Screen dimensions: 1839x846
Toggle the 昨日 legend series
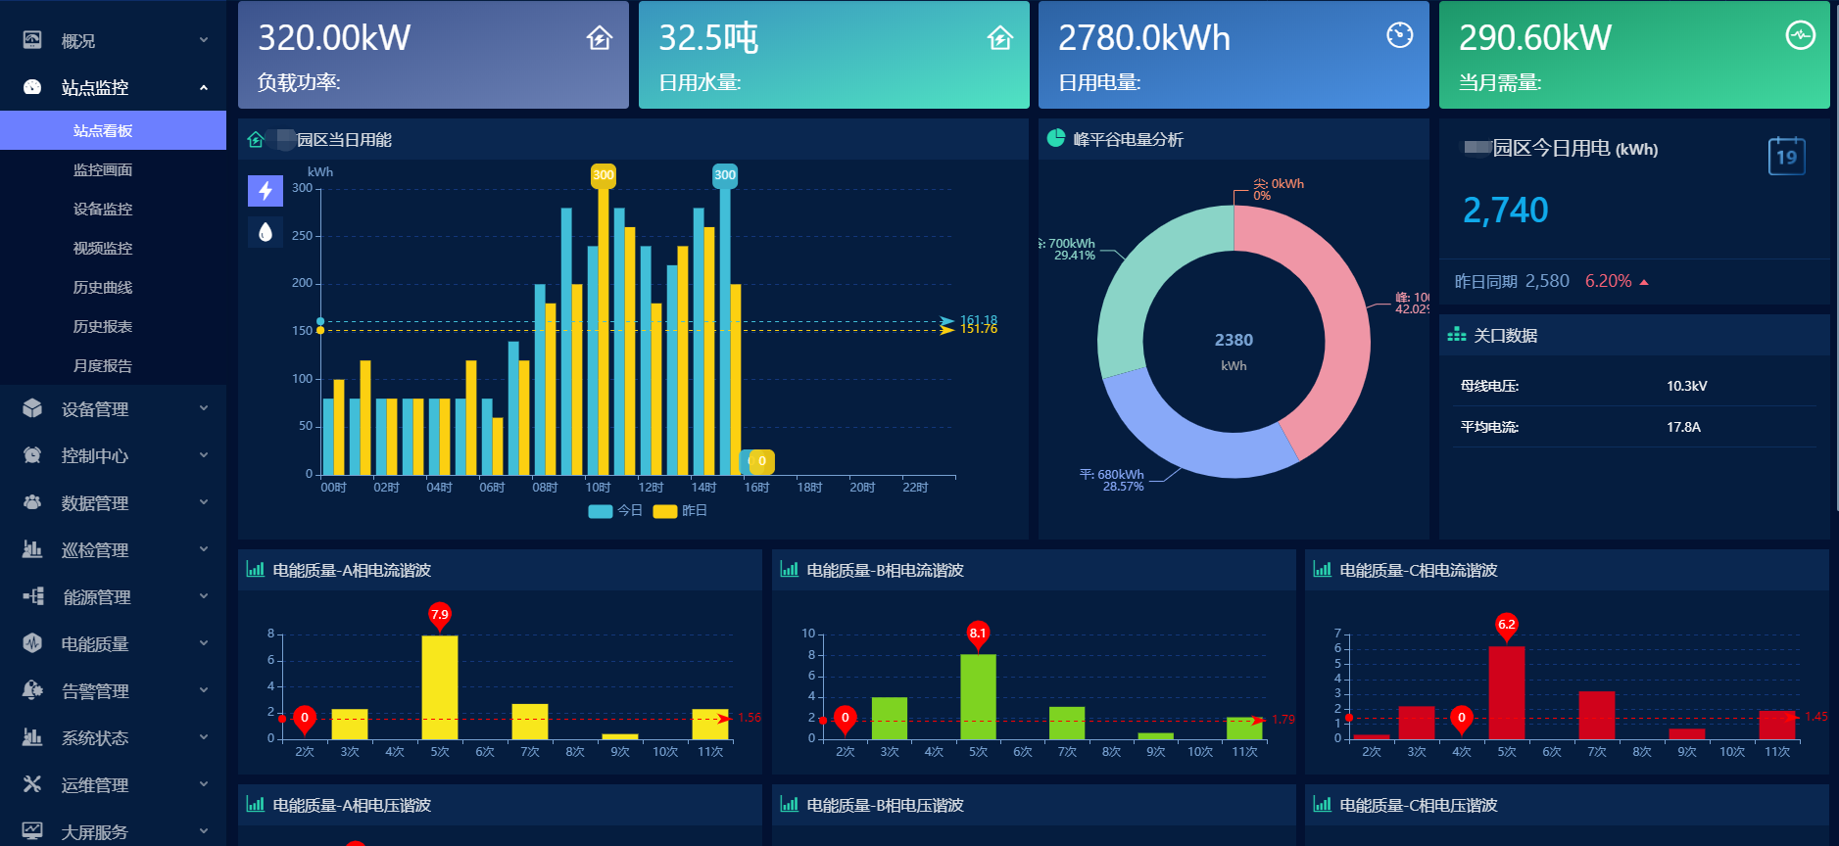pos(680,511)
